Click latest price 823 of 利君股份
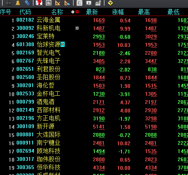Screen dimensions: 188x175 (100, 70)
